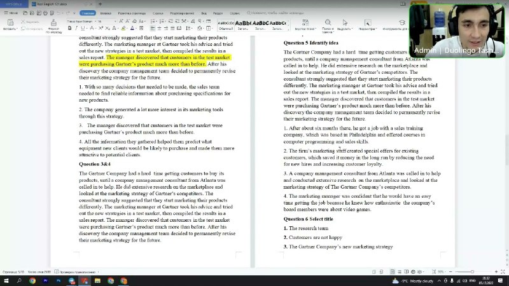Image resolution: width=509 pixels, height=286 pixels.
Task: Switch to the Home (Главная) tab
Action: click(88, 13)
